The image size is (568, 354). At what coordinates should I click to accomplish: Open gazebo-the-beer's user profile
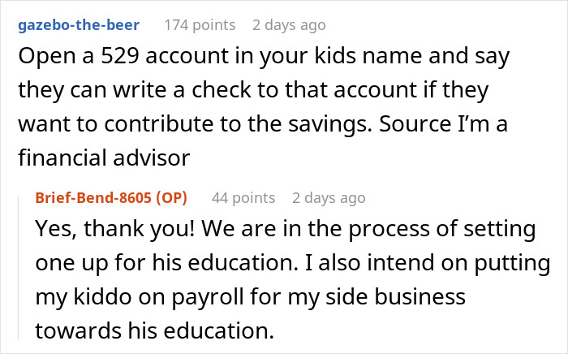(79, 25)
